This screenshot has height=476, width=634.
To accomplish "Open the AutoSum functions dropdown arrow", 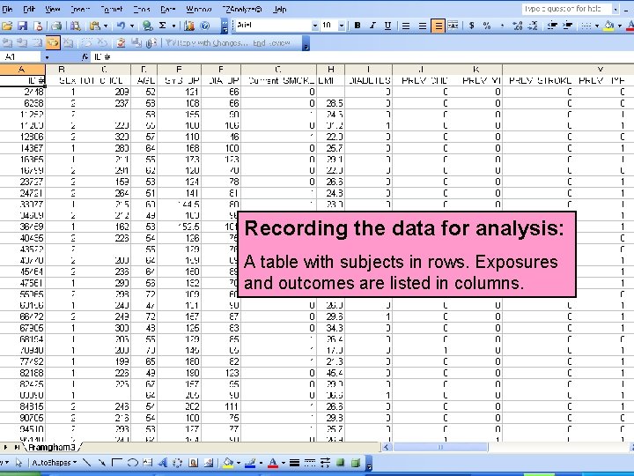I will pos(173,26).
